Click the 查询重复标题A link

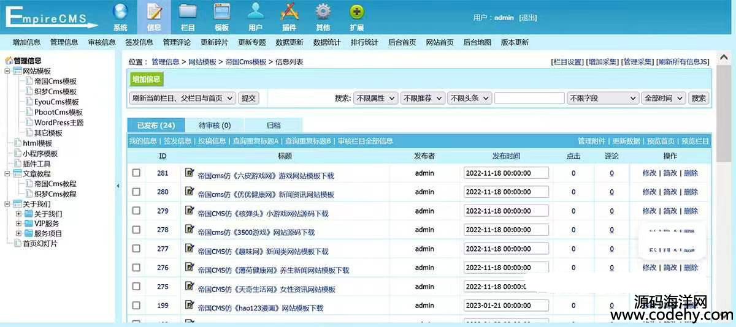[255, 141]
